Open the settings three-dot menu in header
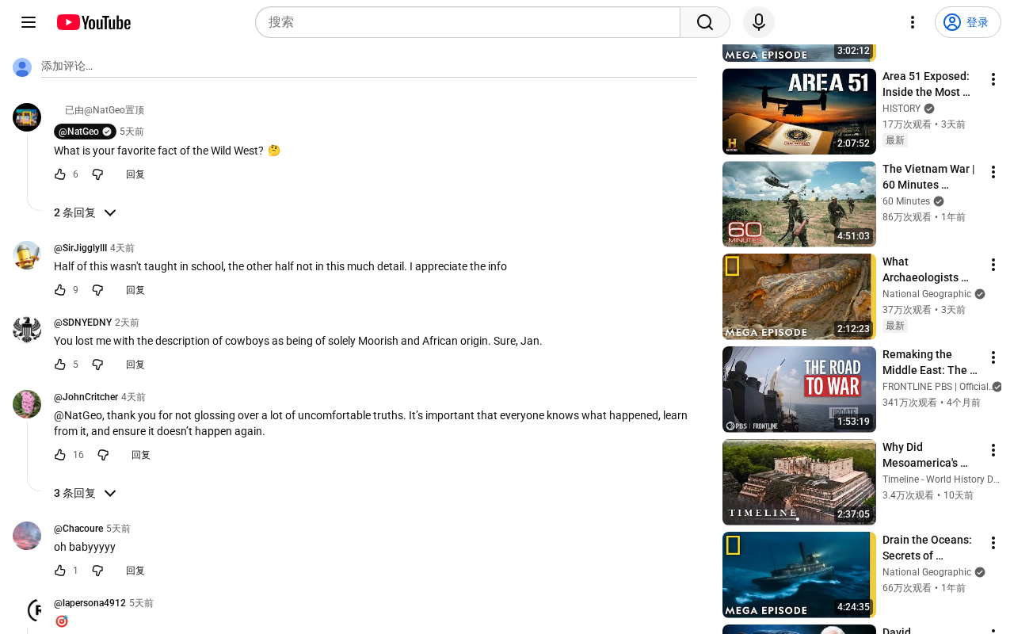The height and width of the screenshot is (634, 1014). point(913,22)
